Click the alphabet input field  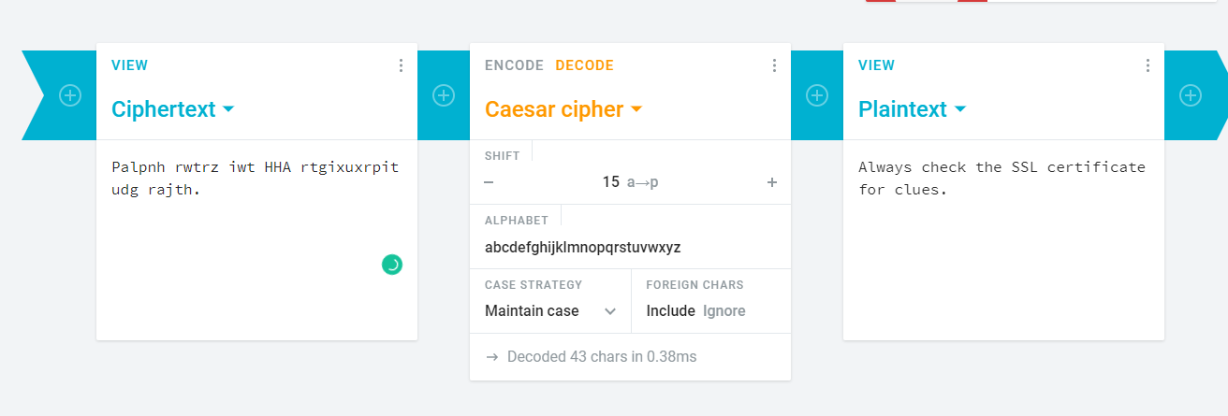[x=629, y=248]
